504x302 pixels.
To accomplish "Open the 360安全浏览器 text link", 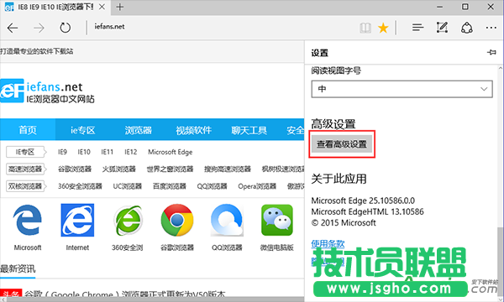I will pyautogui.click(x=80, y=186).
